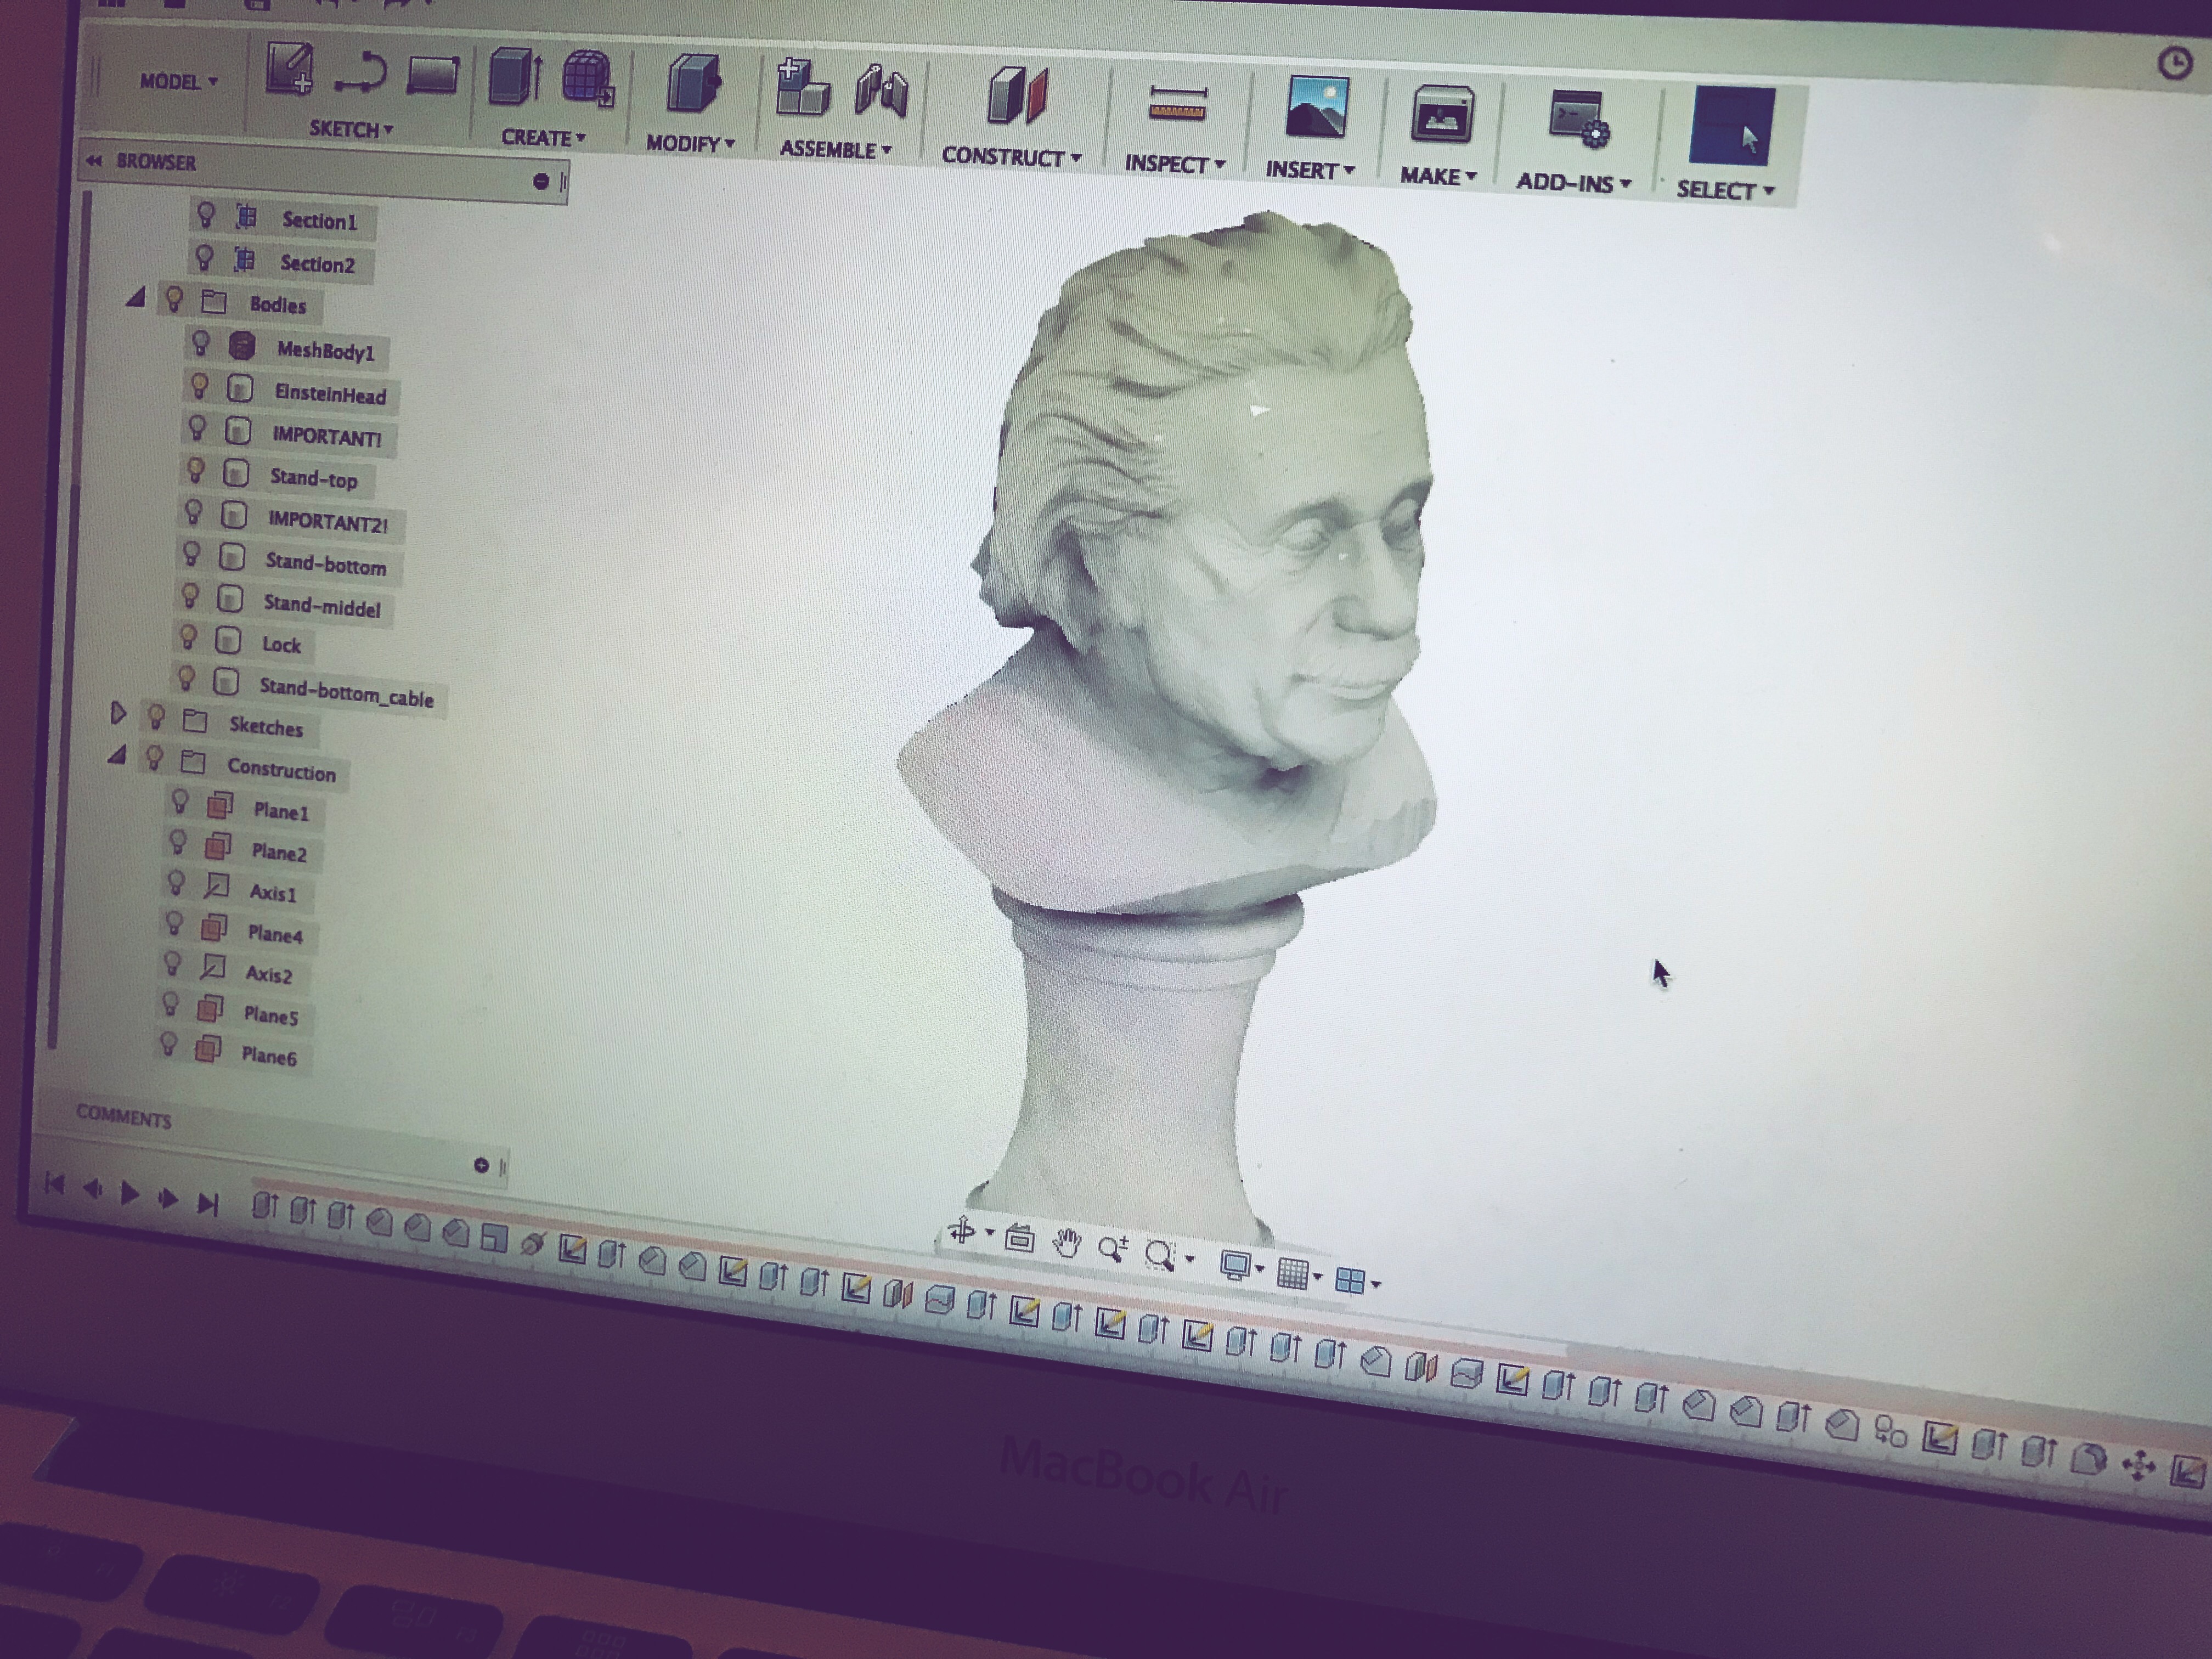Activate the Pan tool in the navigation bar
Screen dimensions: 2212x1659
point(1068,1244)
